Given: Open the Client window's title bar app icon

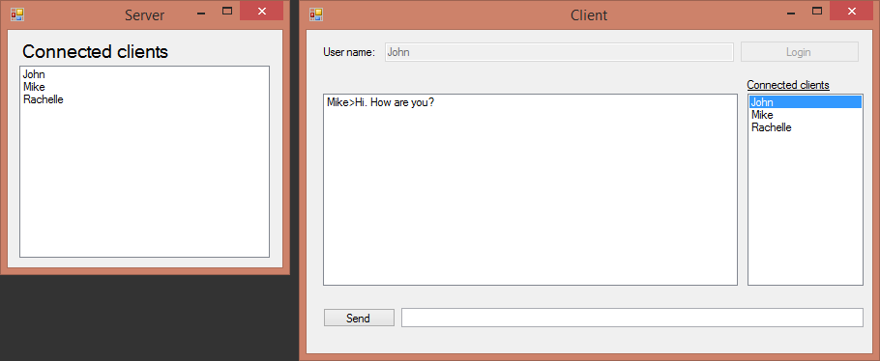Looking at the screenshot, I should (x=316, y=14).
